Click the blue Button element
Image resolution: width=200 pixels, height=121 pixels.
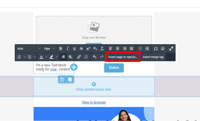tap(114, 68)
